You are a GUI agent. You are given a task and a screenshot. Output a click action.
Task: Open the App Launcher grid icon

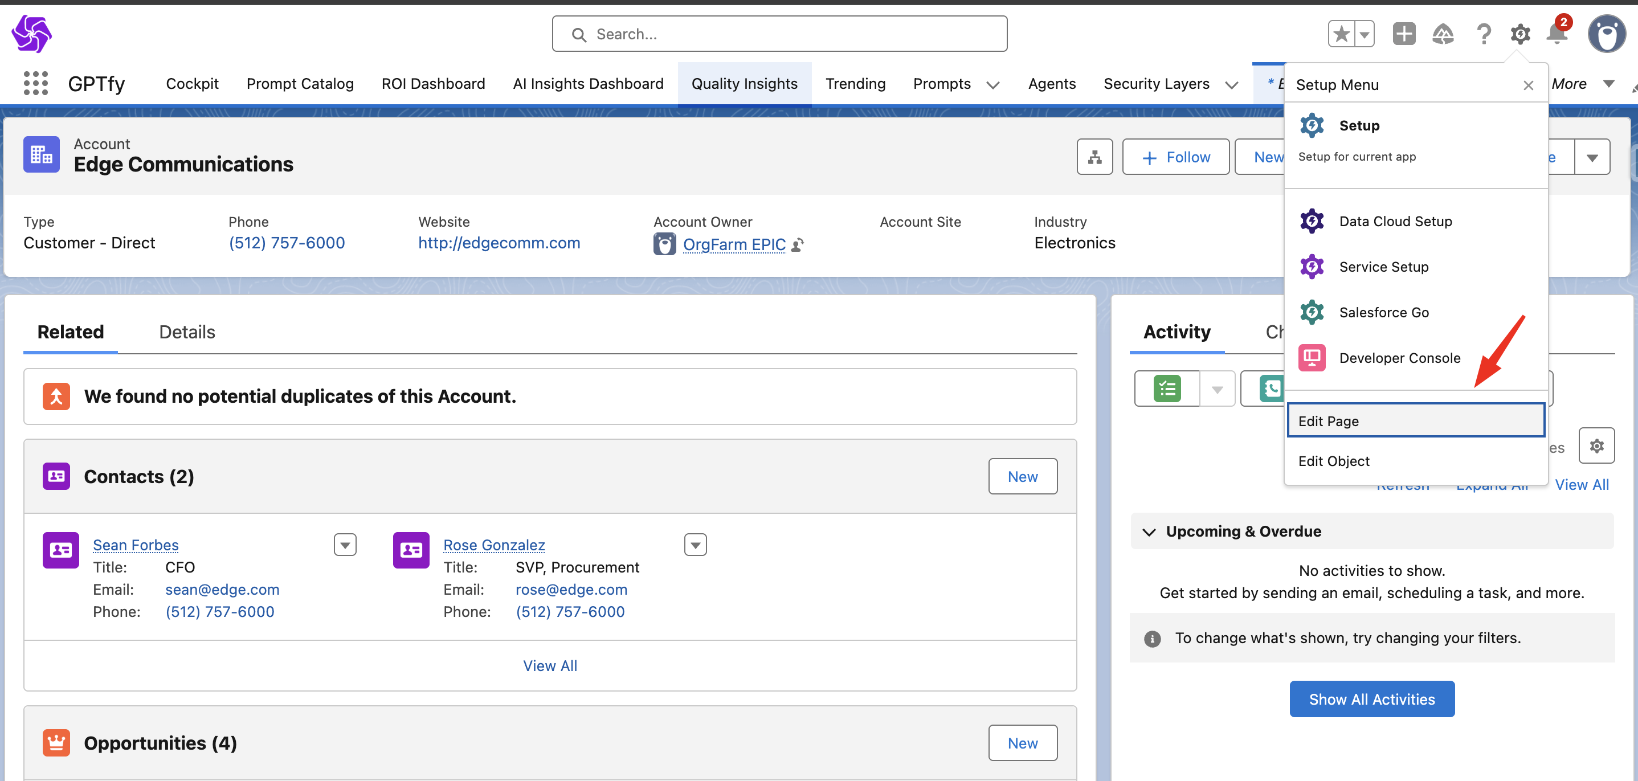pyautogui.click(x=35, y=83)
